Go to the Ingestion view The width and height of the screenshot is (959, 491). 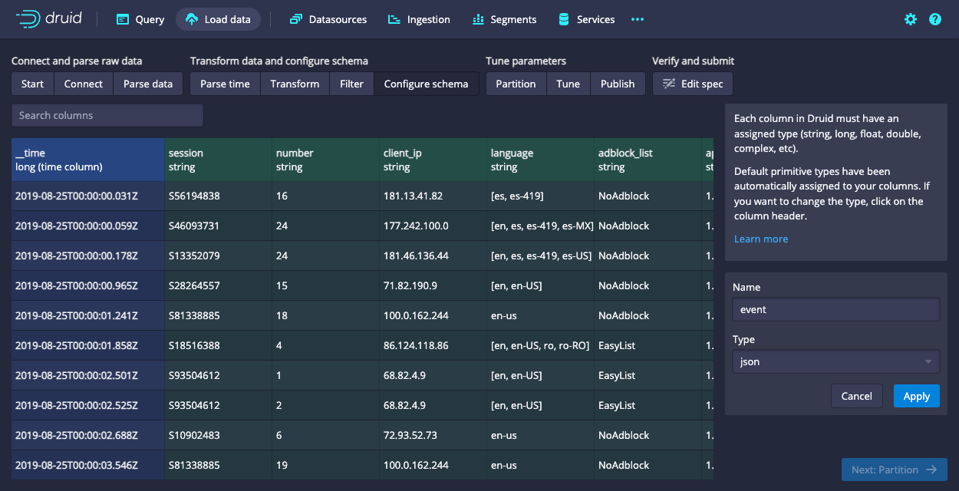click(419, 19)
